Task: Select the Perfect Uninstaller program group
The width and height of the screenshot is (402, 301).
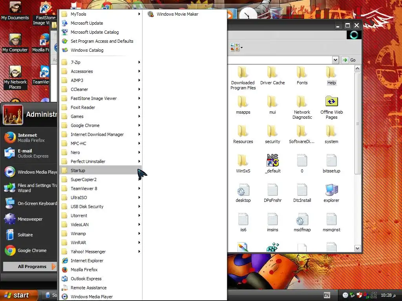Action: pos(101,161)
